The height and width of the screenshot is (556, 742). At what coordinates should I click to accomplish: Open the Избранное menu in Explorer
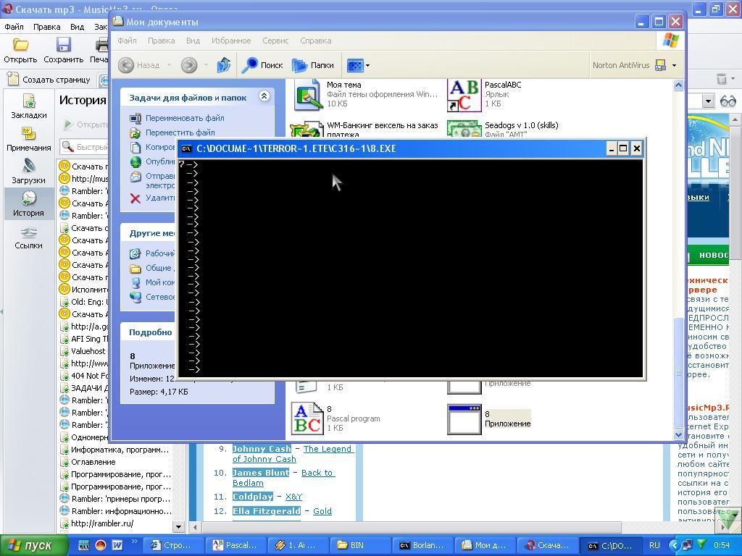point(231,41)
